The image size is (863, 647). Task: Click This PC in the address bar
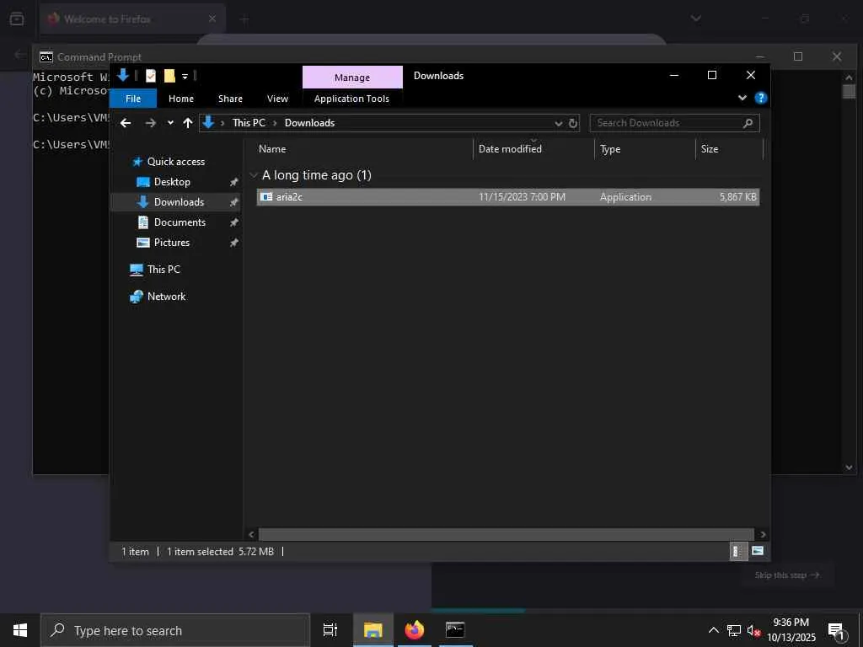249,123
